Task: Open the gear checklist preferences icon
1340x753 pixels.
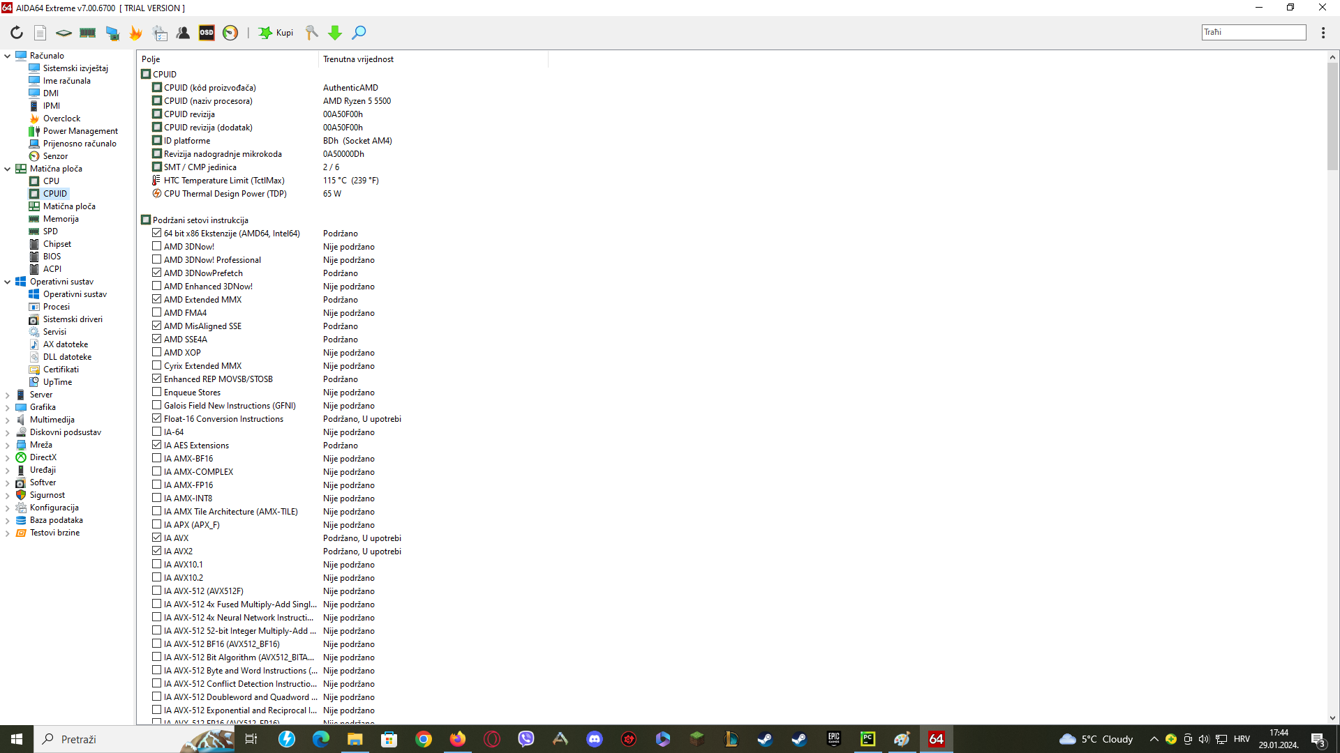Action: (x=160, y=33)
